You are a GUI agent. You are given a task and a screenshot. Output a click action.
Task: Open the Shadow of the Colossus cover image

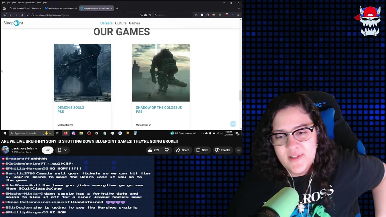161,73
